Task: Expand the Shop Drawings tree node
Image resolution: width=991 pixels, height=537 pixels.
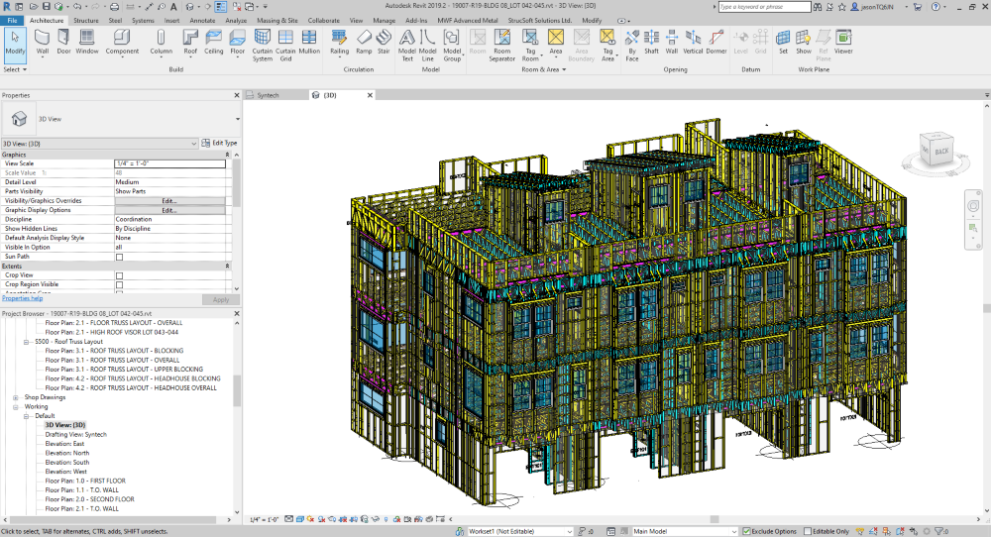Action: (16, 397)
